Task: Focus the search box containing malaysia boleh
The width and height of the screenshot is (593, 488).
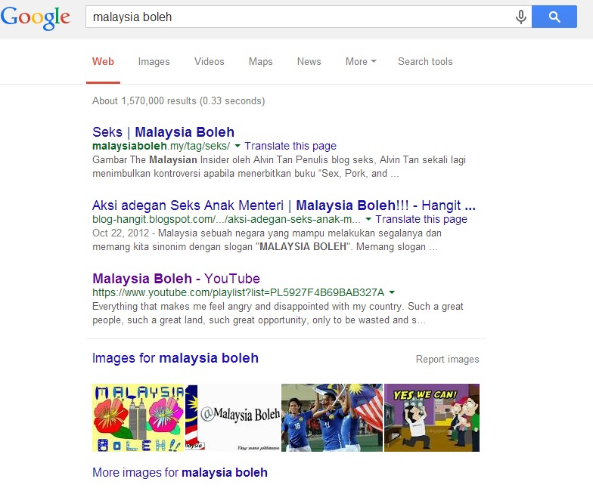Action: (x=301, y=17)
